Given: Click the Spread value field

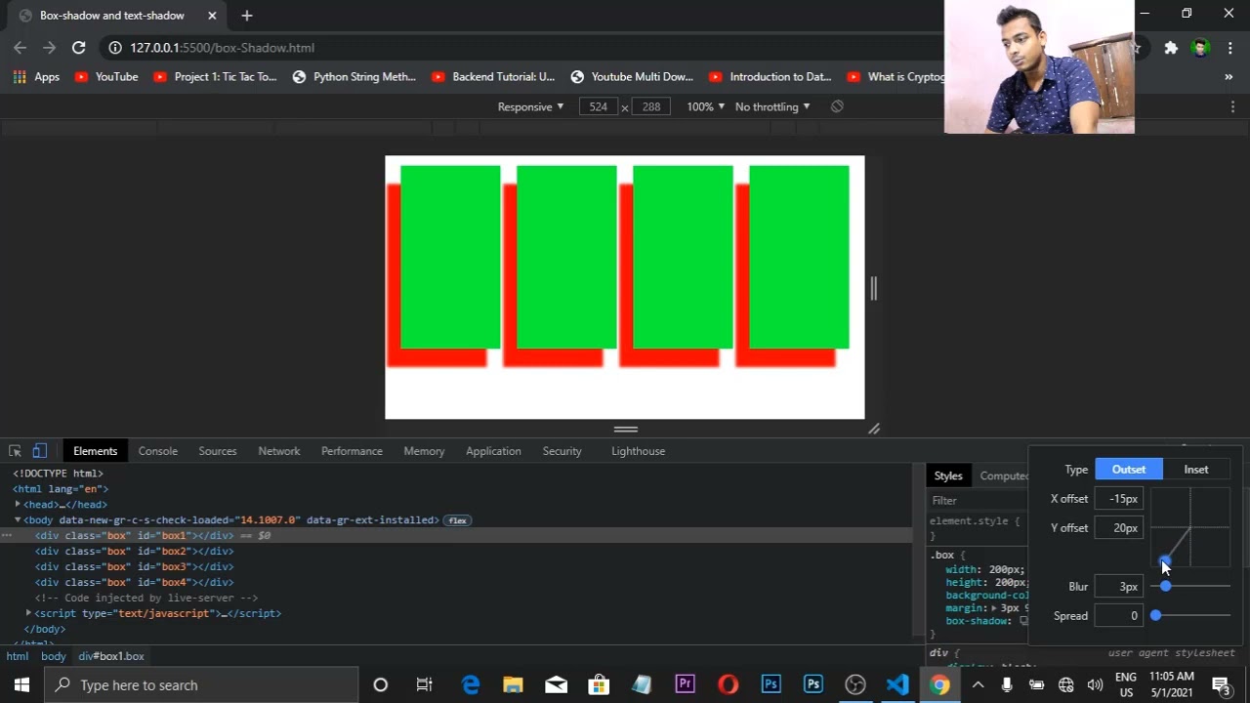Looking at the screenshot, I should pos(1119,616).
